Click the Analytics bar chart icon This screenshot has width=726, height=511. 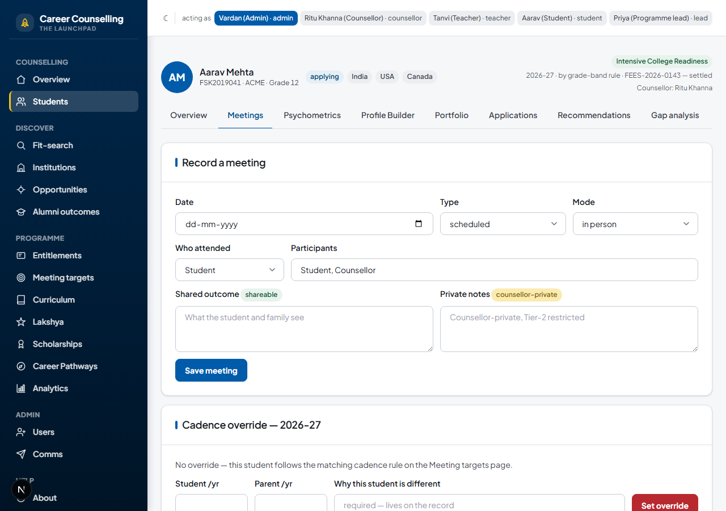21,388
